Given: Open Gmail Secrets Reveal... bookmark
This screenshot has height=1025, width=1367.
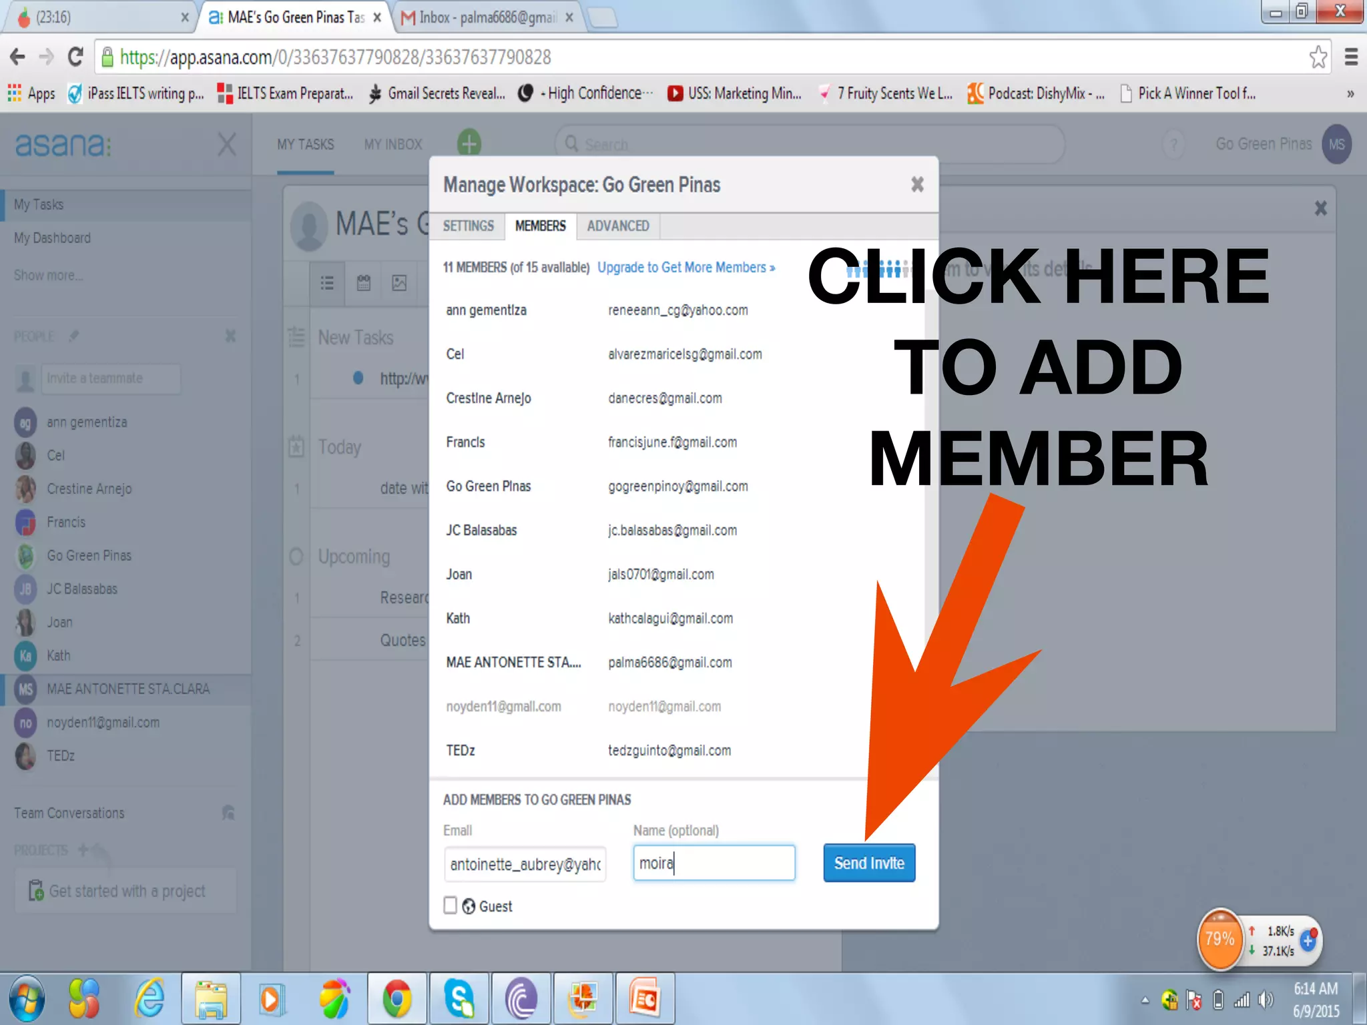Looking at the screenshot, I should tap(437, 93).
